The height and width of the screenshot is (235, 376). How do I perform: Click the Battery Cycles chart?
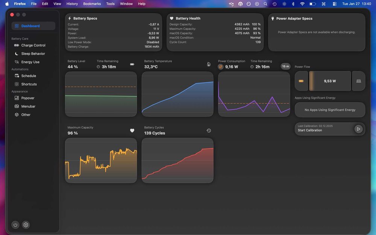point(177,161)
